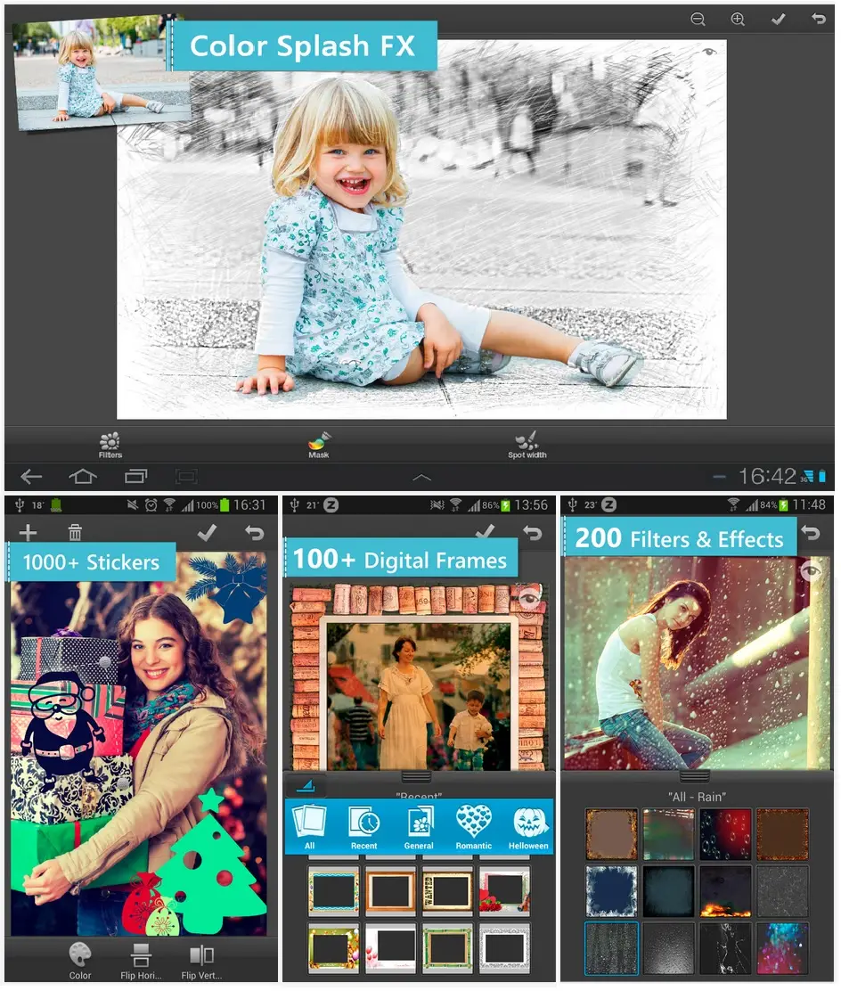Undo the last action on Filters & Effects screen
841x991 pixels.
(x=811, y=533)
